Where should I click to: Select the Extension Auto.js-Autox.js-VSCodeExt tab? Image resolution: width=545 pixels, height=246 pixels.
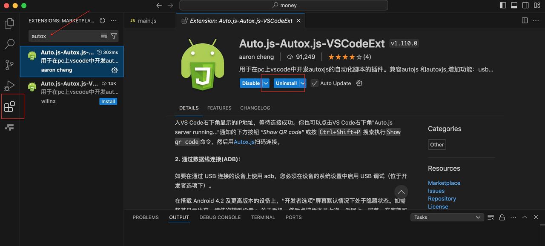pos(241,20)
